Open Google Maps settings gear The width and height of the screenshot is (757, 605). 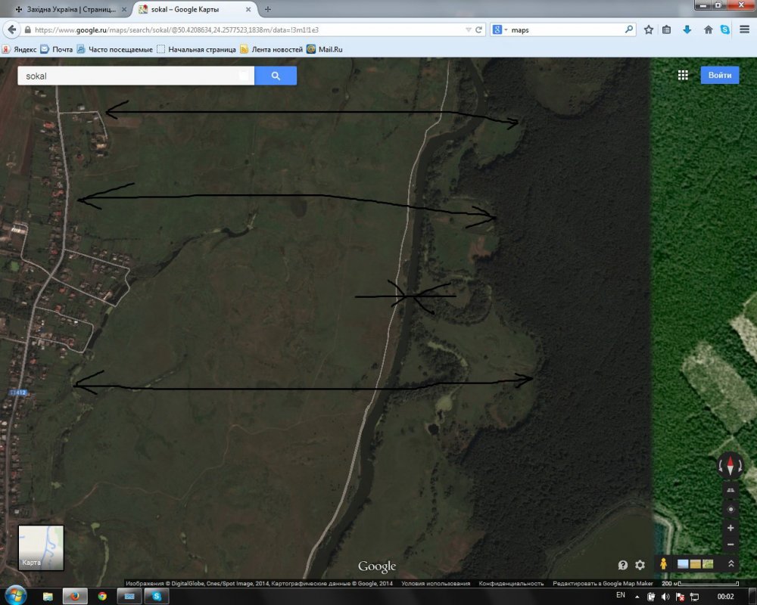640,565
